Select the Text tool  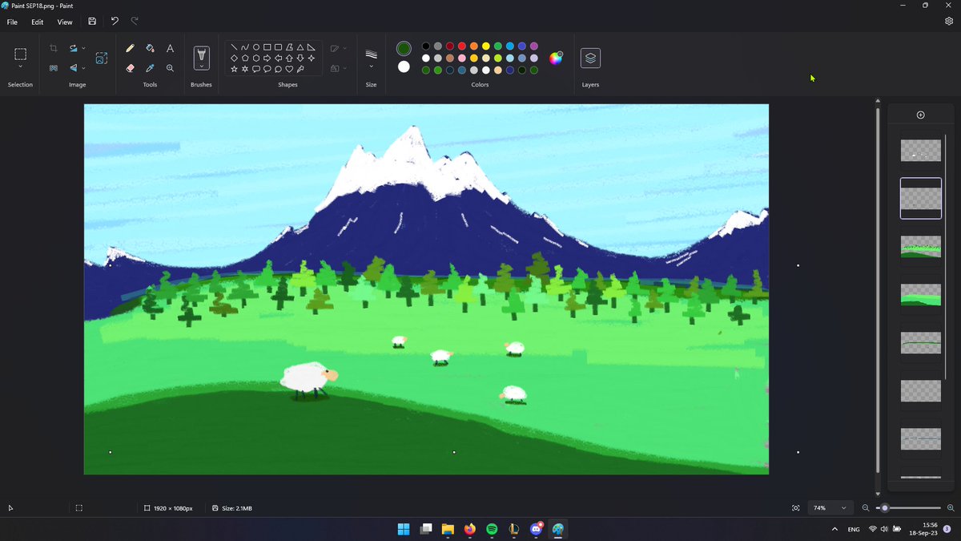[170, 49]
